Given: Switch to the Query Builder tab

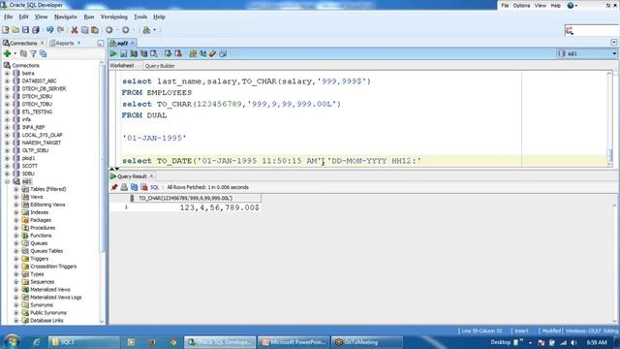Looking at the screenshot, I should (x=160, y=66).
